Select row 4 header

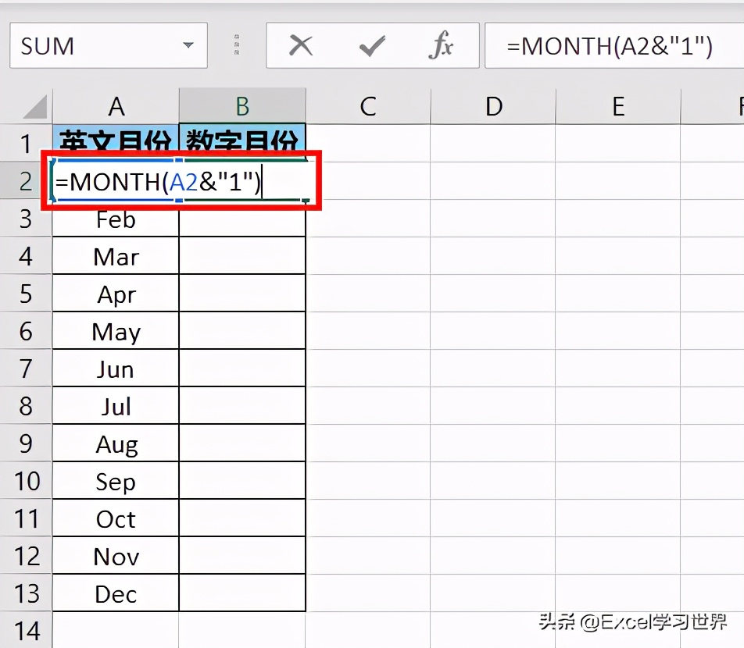point(26,255)
